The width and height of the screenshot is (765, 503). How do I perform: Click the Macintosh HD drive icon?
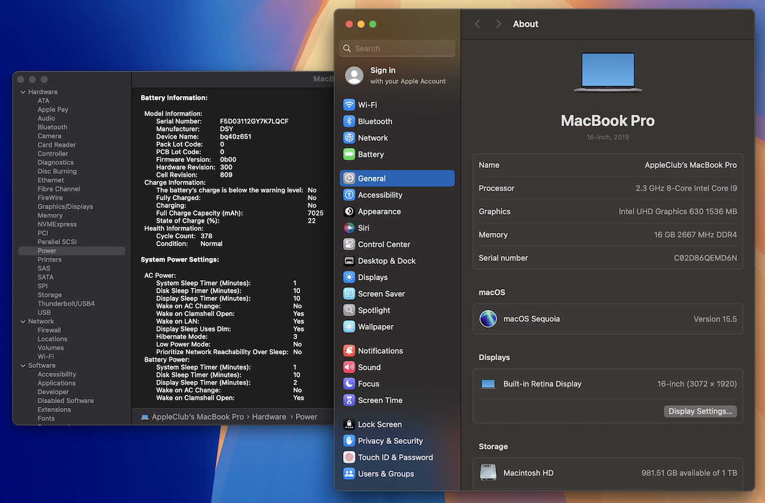(x=488, y=473)
